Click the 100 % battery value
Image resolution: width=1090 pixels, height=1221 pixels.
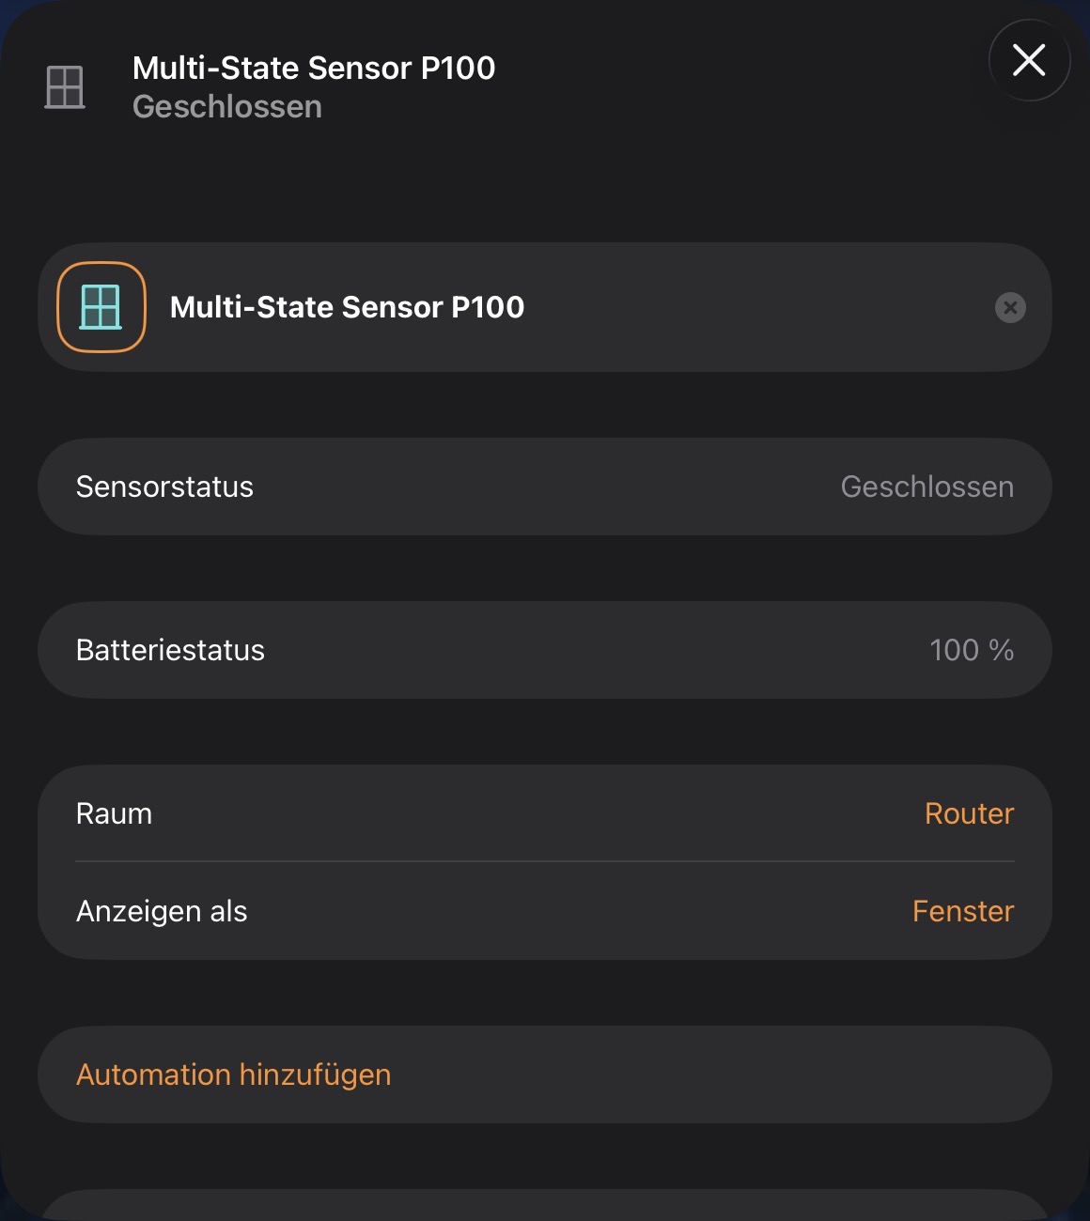pos(971,650)
